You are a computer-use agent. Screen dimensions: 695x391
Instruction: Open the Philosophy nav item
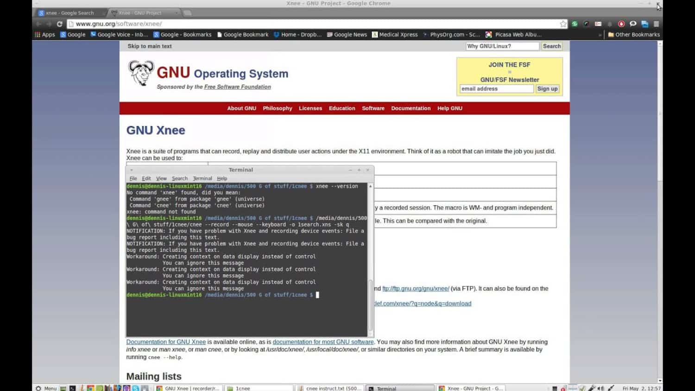tap(278, 108)
